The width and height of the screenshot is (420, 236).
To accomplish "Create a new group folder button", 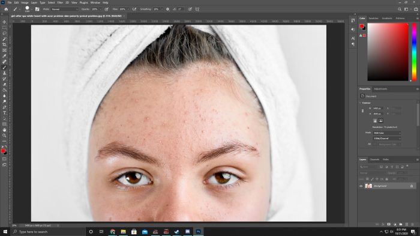I will [401, 224].
